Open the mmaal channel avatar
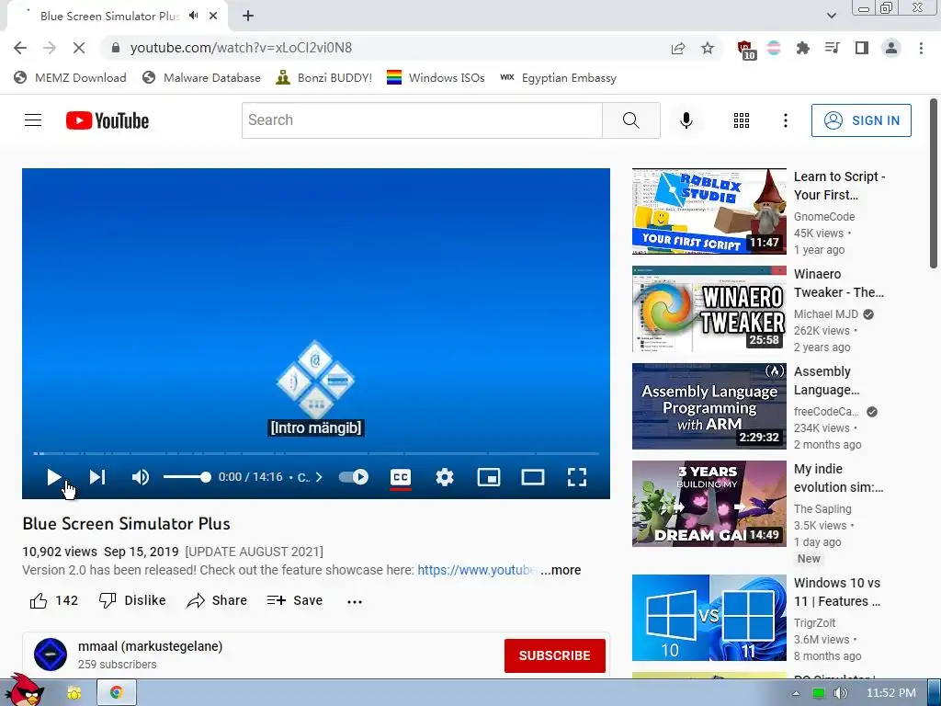 pos(51,655)
